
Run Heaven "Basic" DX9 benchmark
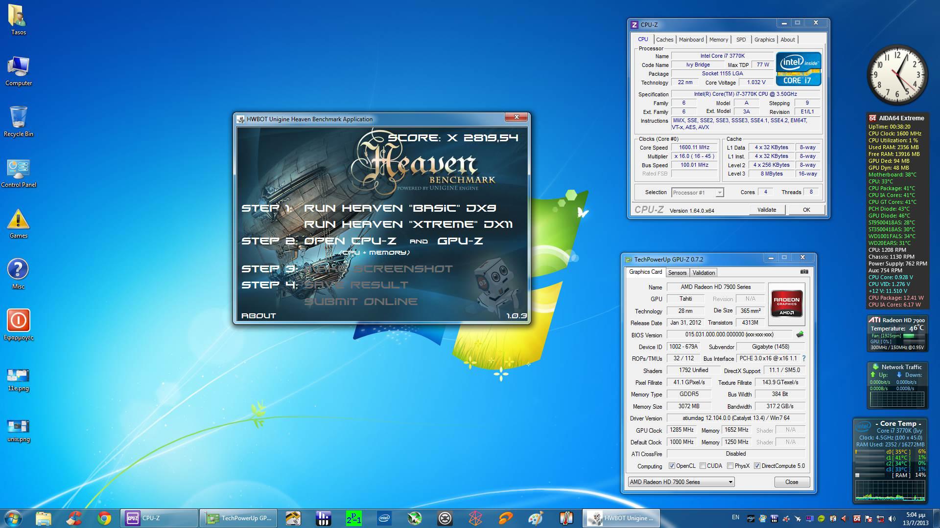(400, 208)
